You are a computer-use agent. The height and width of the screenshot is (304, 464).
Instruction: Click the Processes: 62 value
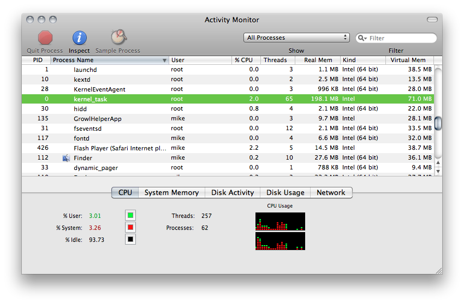pos(205,228)
